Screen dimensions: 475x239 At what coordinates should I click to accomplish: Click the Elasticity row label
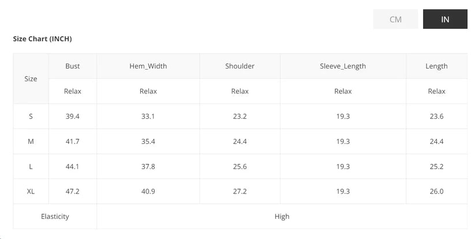55,217
